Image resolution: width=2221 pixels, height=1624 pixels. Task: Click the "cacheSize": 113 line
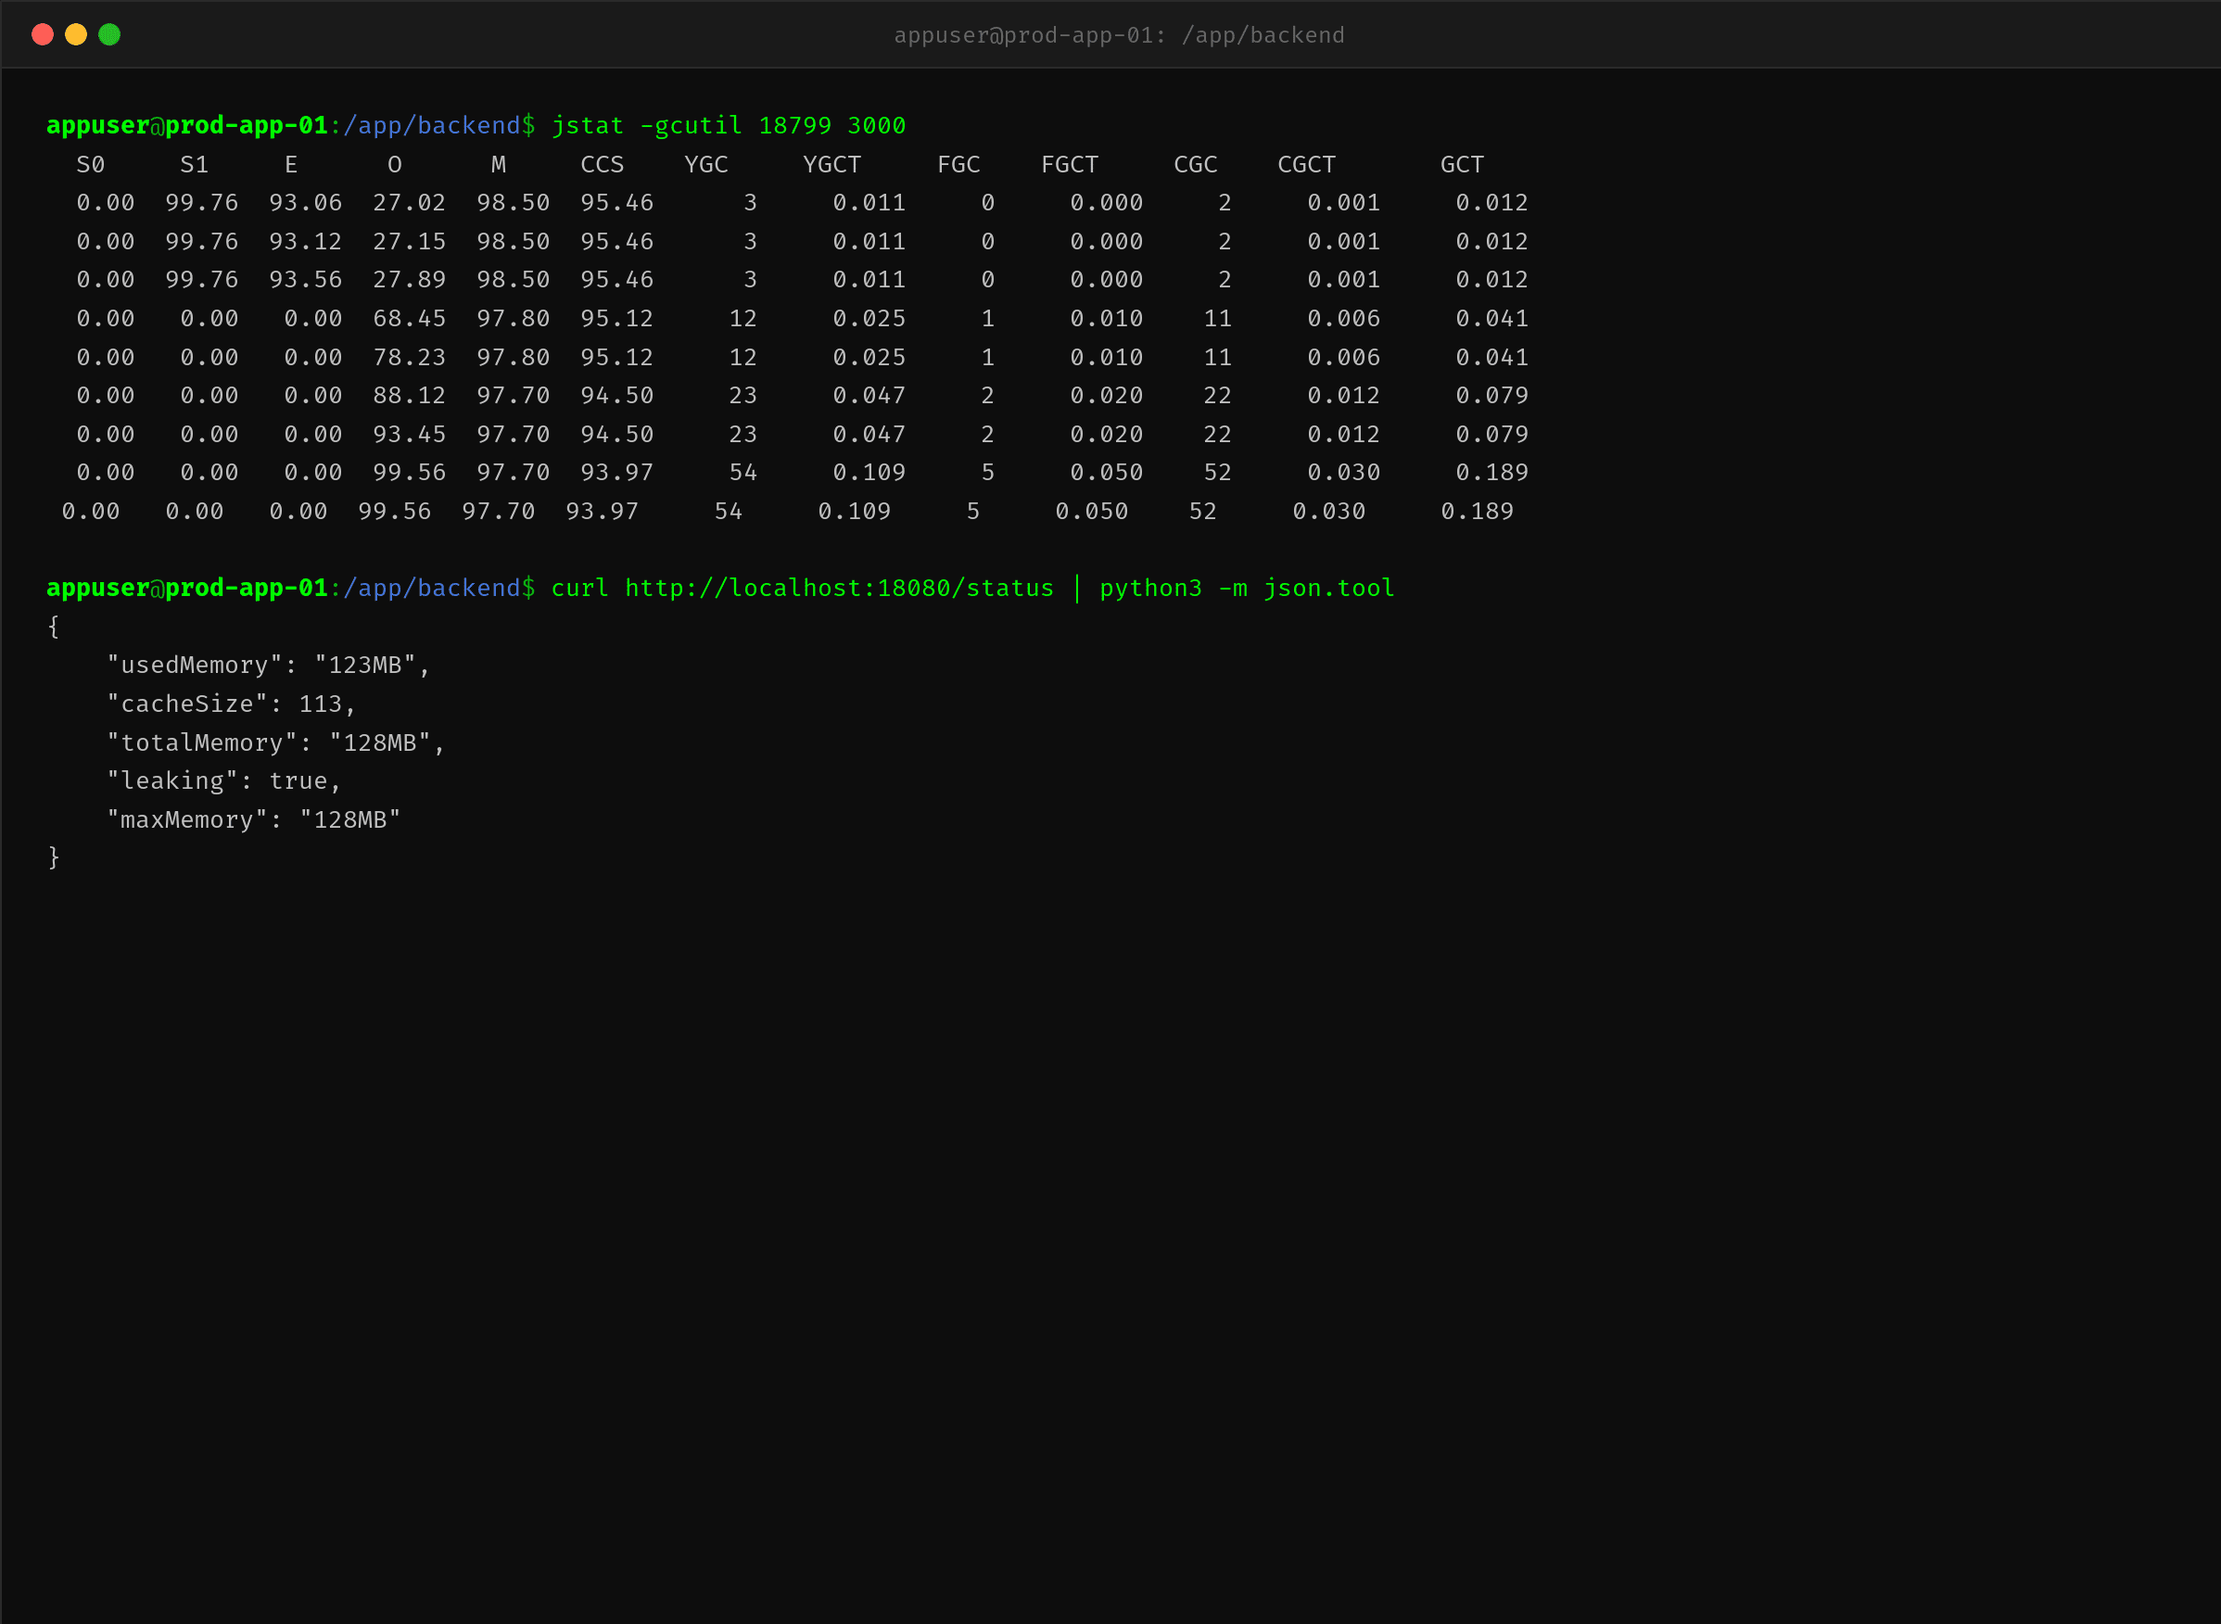tap(231, 704)
